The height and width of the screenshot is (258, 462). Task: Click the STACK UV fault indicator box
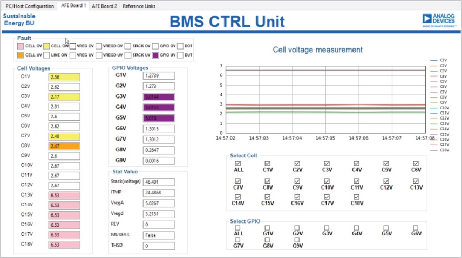128,55
